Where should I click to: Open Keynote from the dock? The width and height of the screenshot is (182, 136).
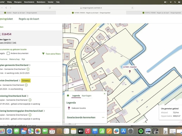tap(95, 131)
